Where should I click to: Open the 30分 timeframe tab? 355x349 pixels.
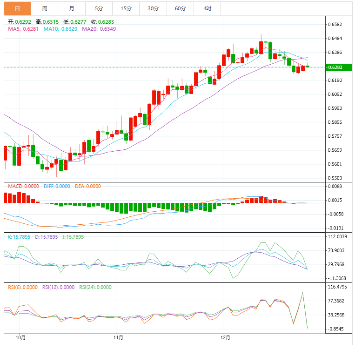(153, 8)
